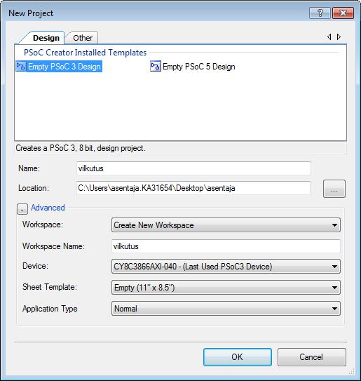Select the Empty PSoC 3 Design template icon
Screen dimensions: 361x381
coord(20,67)
